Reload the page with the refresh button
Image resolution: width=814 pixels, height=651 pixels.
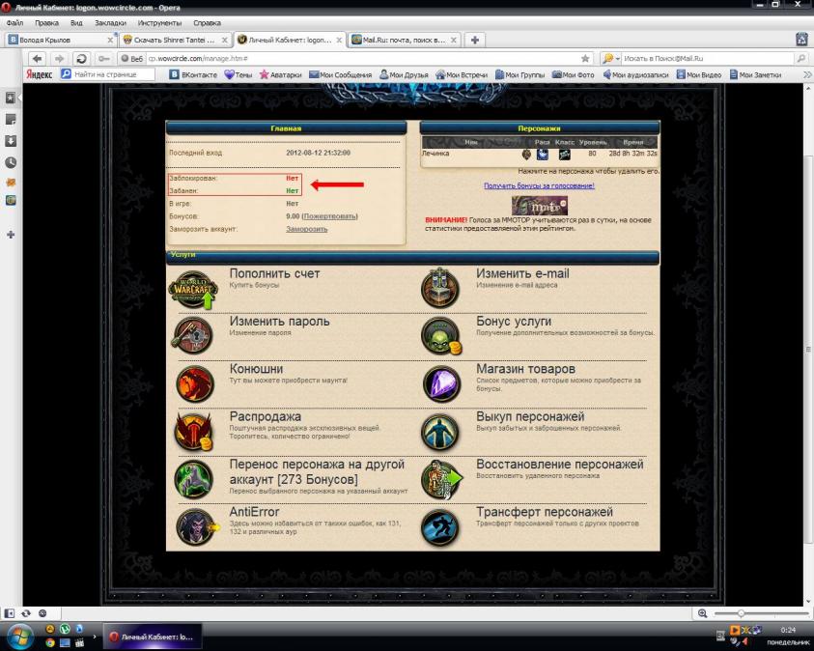[x=81, y=58]
